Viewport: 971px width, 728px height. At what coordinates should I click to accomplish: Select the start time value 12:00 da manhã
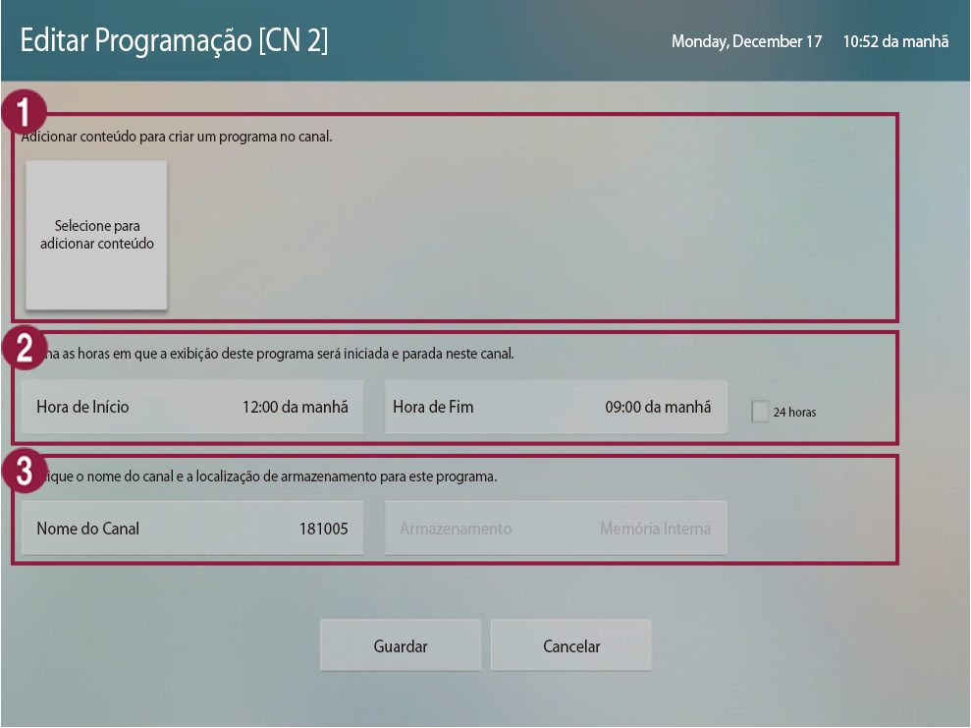295,407
